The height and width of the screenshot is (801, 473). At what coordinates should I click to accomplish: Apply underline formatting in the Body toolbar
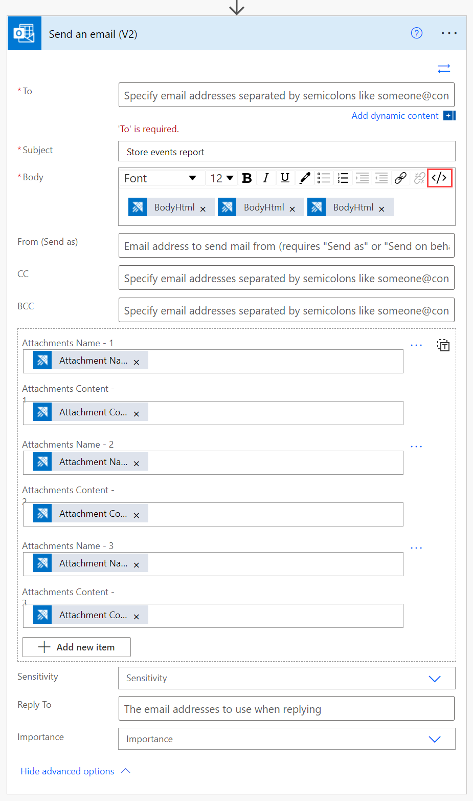point(285,178)
